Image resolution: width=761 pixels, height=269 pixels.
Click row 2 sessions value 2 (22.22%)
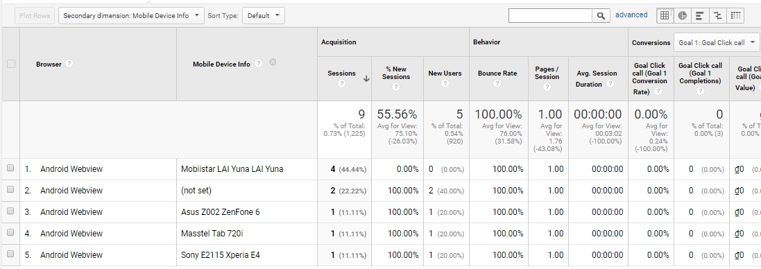(x=348, y=191)
